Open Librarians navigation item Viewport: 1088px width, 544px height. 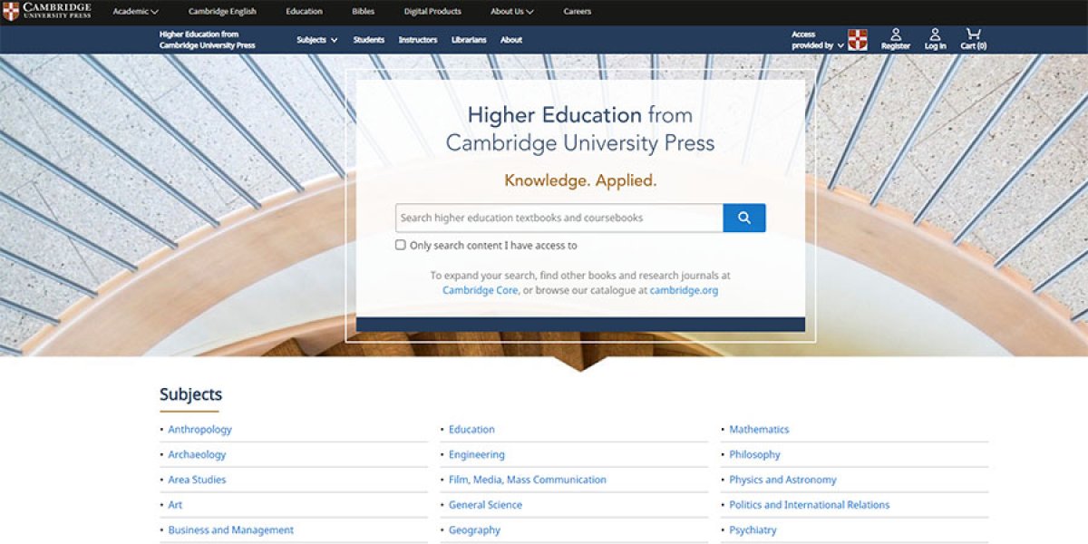click(469, 40)
